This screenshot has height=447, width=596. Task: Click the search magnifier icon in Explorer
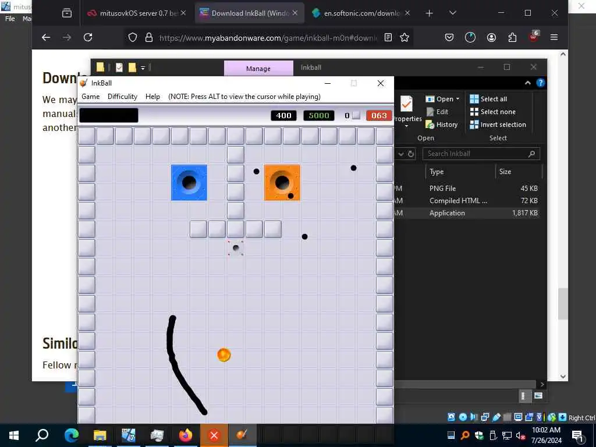tap(532, 154)
